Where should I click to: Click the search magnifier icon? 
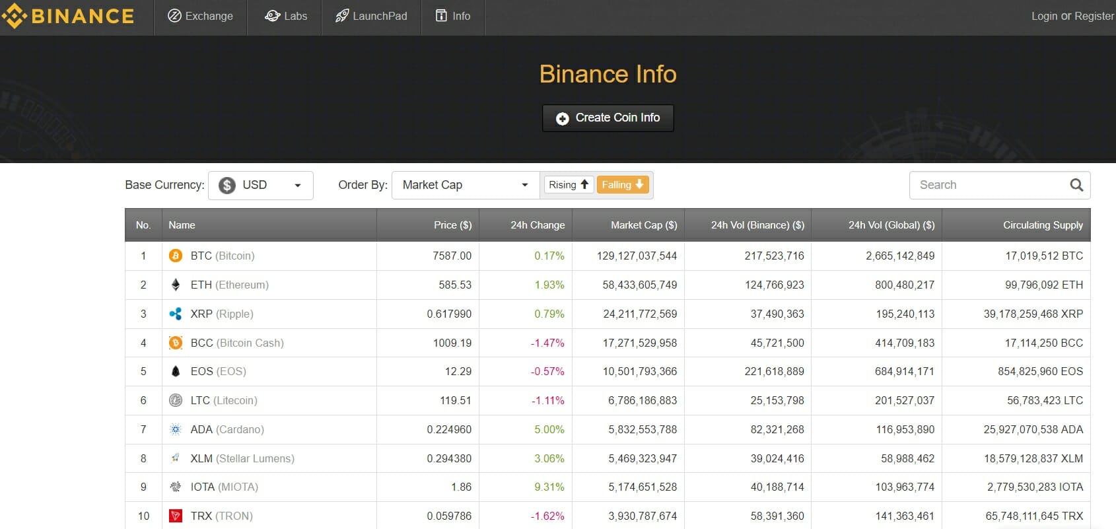pyautogui.click(x=1076, y=185)
